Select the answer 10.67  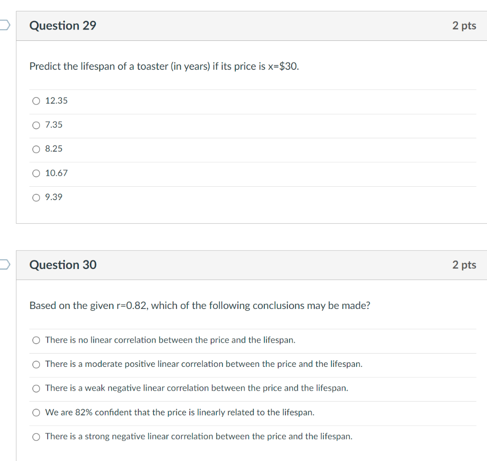36,173
